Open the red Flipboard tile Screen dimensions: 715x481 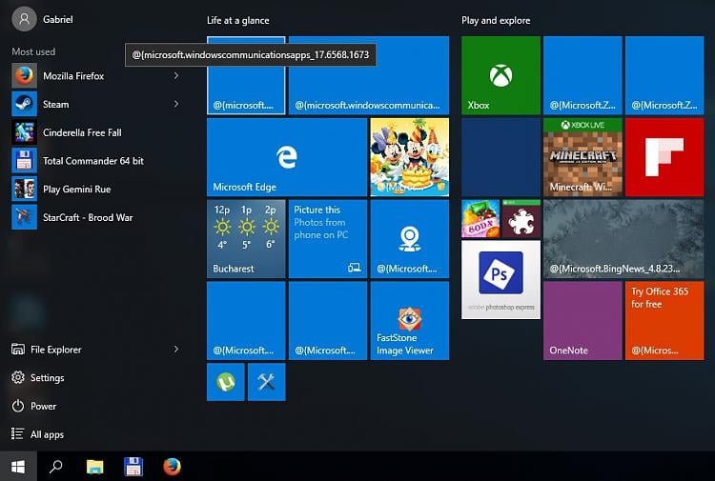click(x=664, y=157)
